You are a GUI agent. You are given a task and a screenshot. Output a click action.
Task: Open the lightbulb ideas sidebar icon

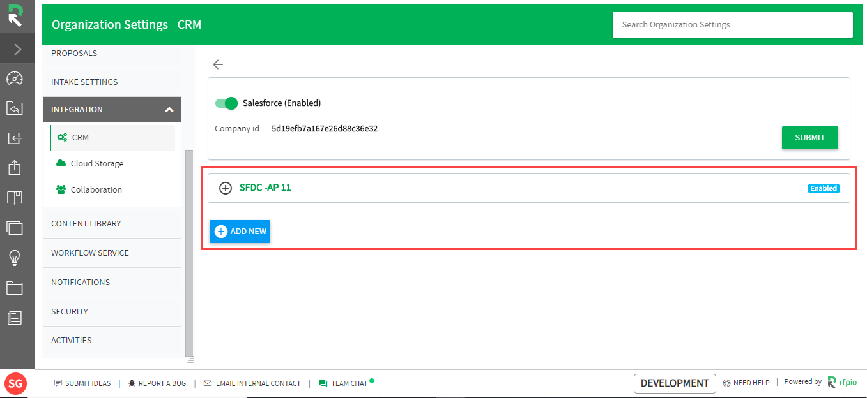pyautogui.click(x=15, y=258)
